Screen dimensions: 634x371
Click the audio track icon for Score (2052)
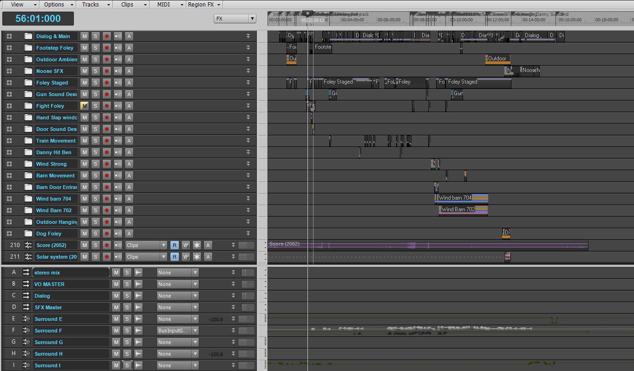28,245
